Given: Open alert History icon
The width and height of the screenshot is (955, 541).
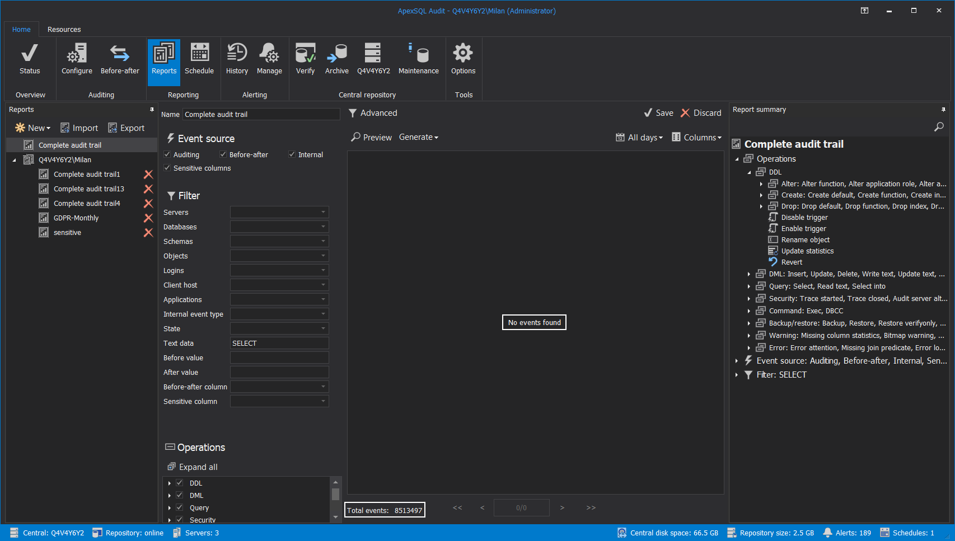Looking at the screenshot, I should (x=237, y=58).
